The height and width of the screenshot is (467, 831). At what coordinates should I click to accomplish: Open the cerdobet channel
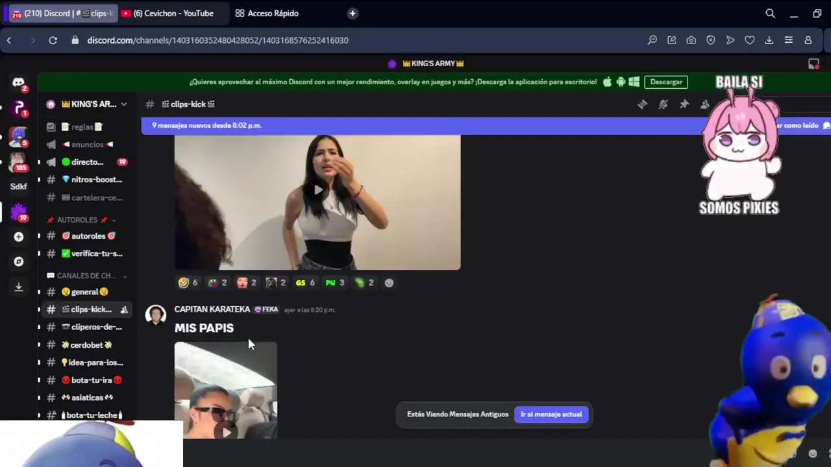[x=87, y=345]
